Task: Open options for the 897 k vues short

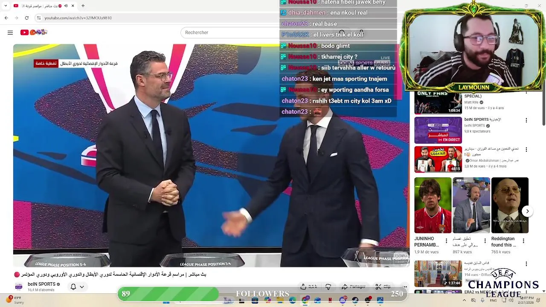Action: pyautogui.click(x=485, y=241)
